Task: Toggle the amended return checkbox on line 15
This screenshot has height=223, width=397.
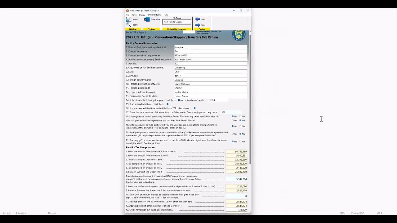Action: pos(167,104)
